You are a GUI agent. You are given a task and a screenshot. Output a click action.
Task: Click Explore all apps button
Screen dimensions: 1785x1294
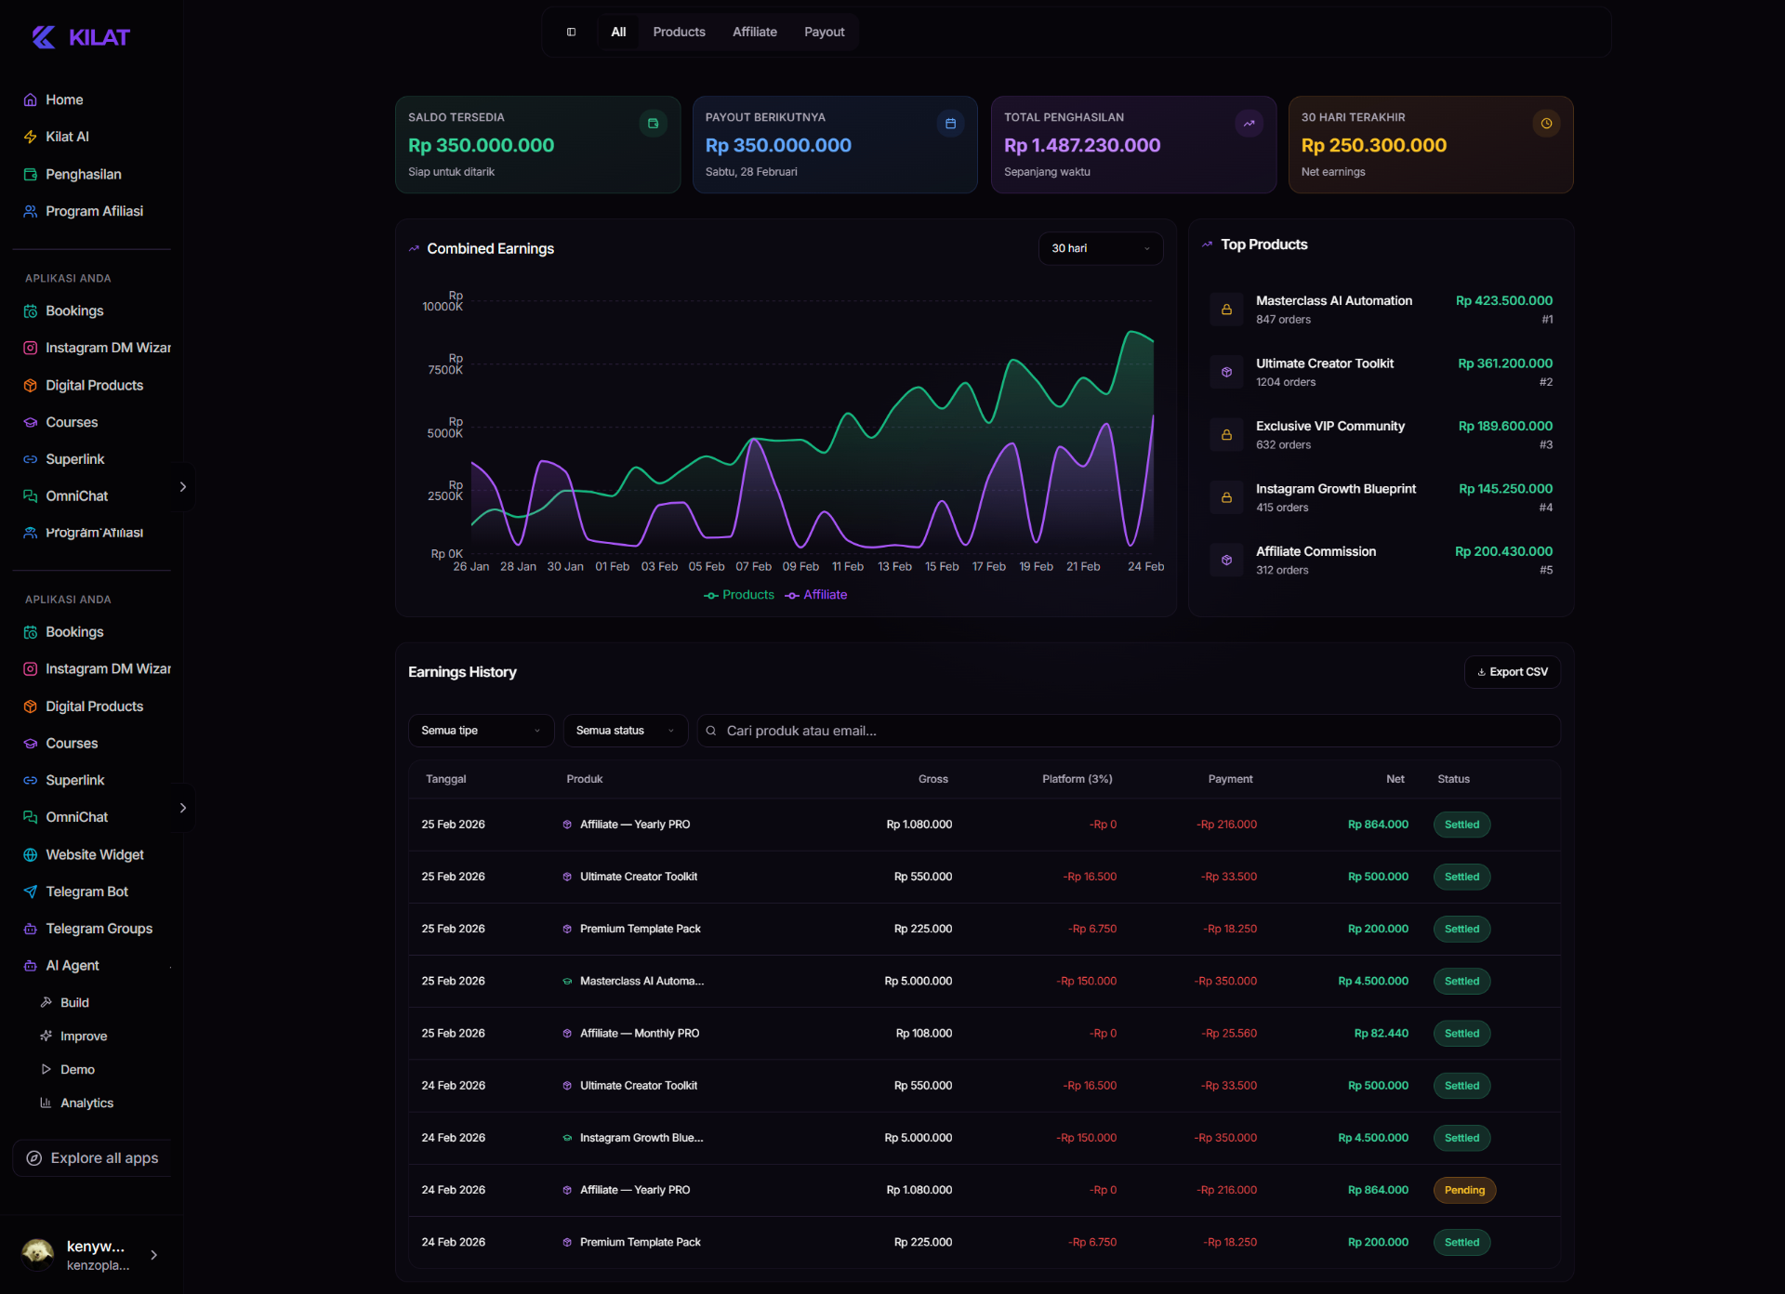[92, 1158]
